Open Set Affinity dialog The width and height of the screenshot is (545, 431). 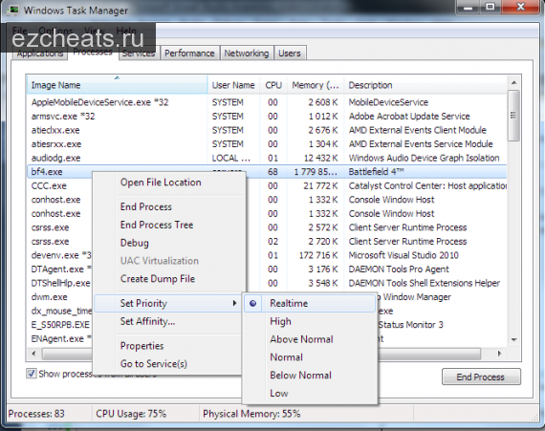[x=147, y=321]
